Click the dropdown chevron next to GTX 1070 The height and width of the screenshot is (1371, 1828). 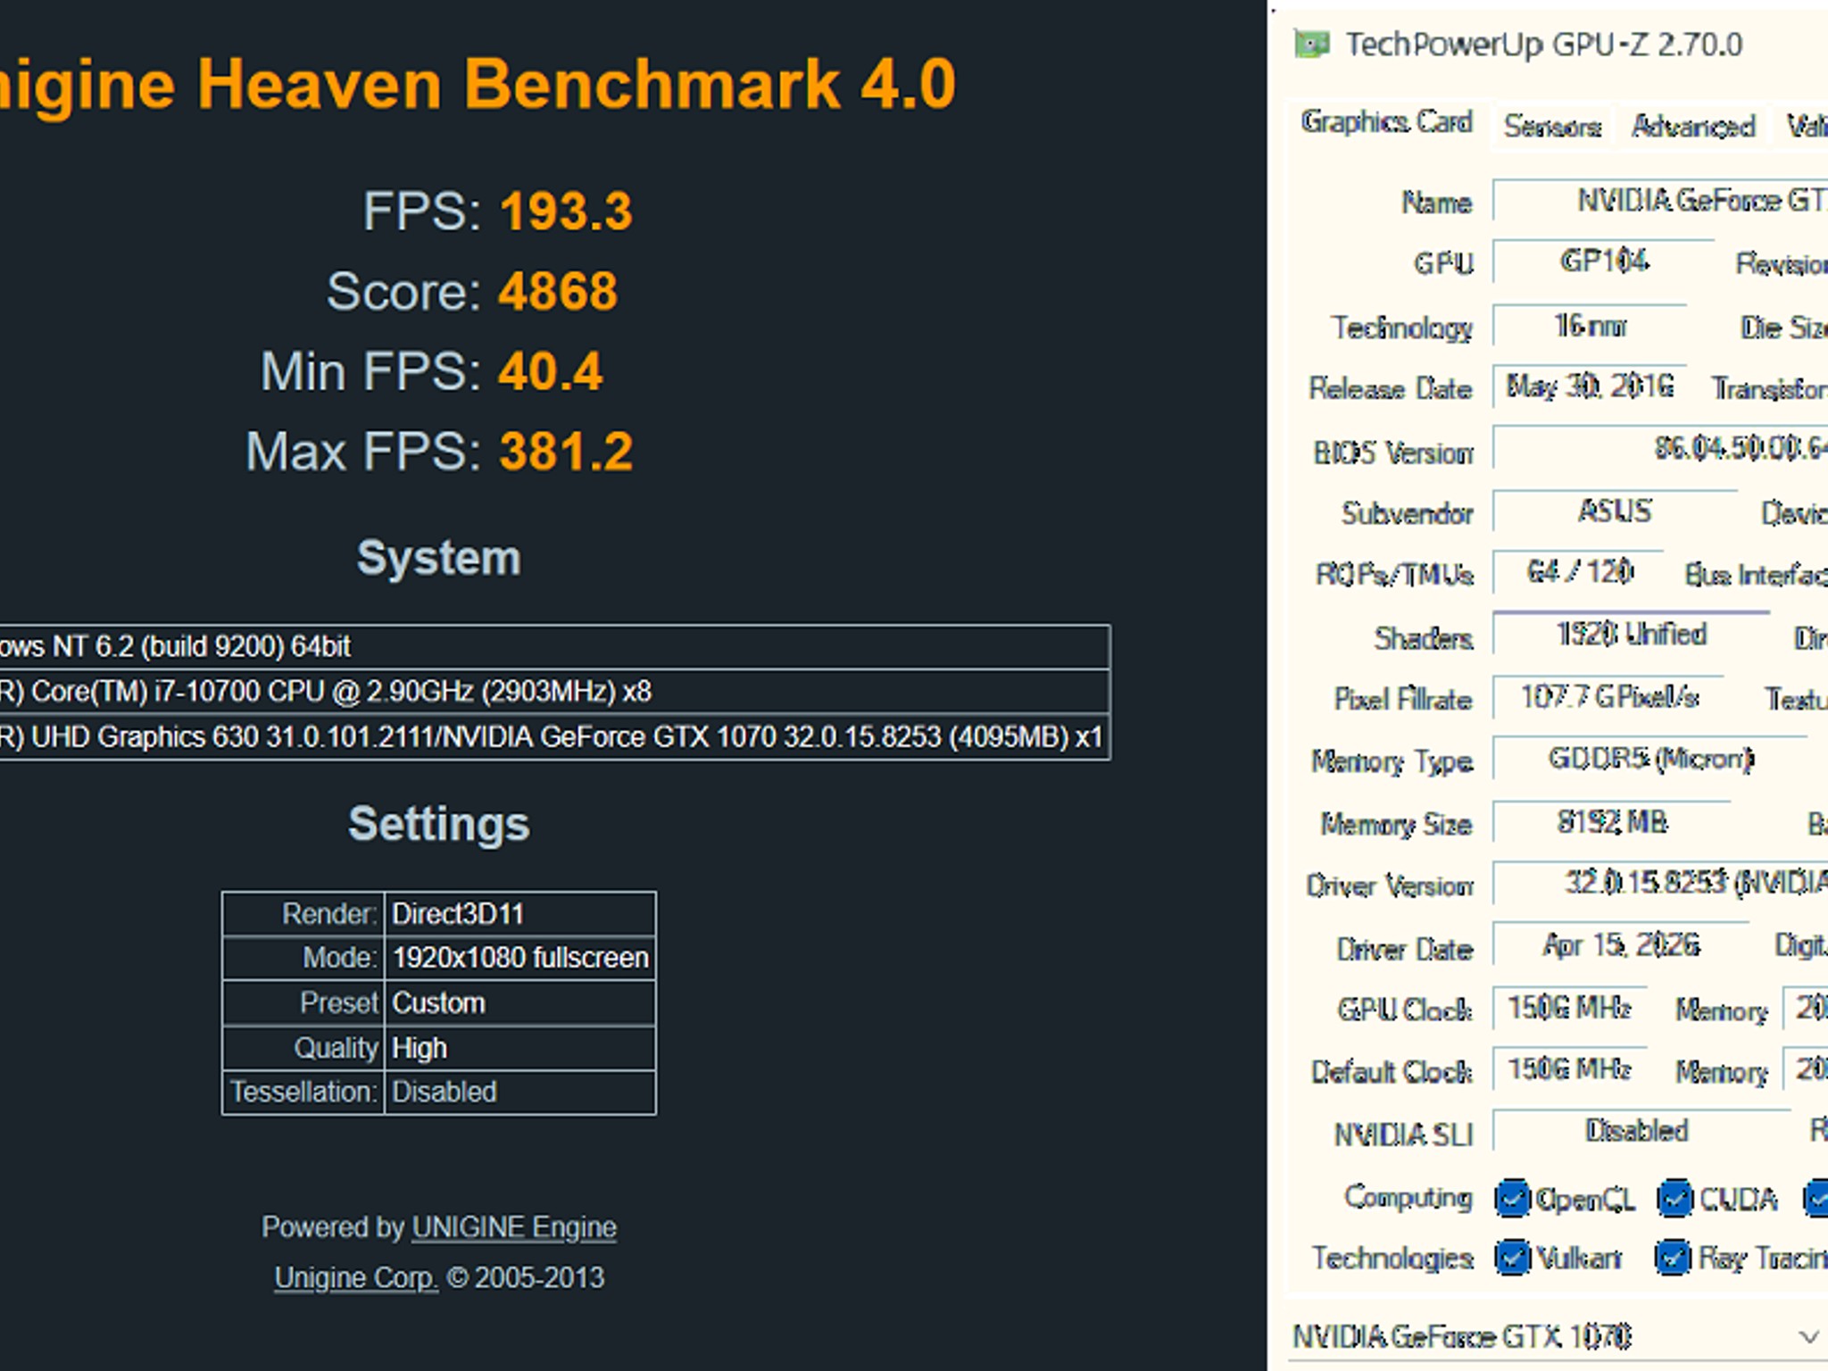tap(1808, 1337)
